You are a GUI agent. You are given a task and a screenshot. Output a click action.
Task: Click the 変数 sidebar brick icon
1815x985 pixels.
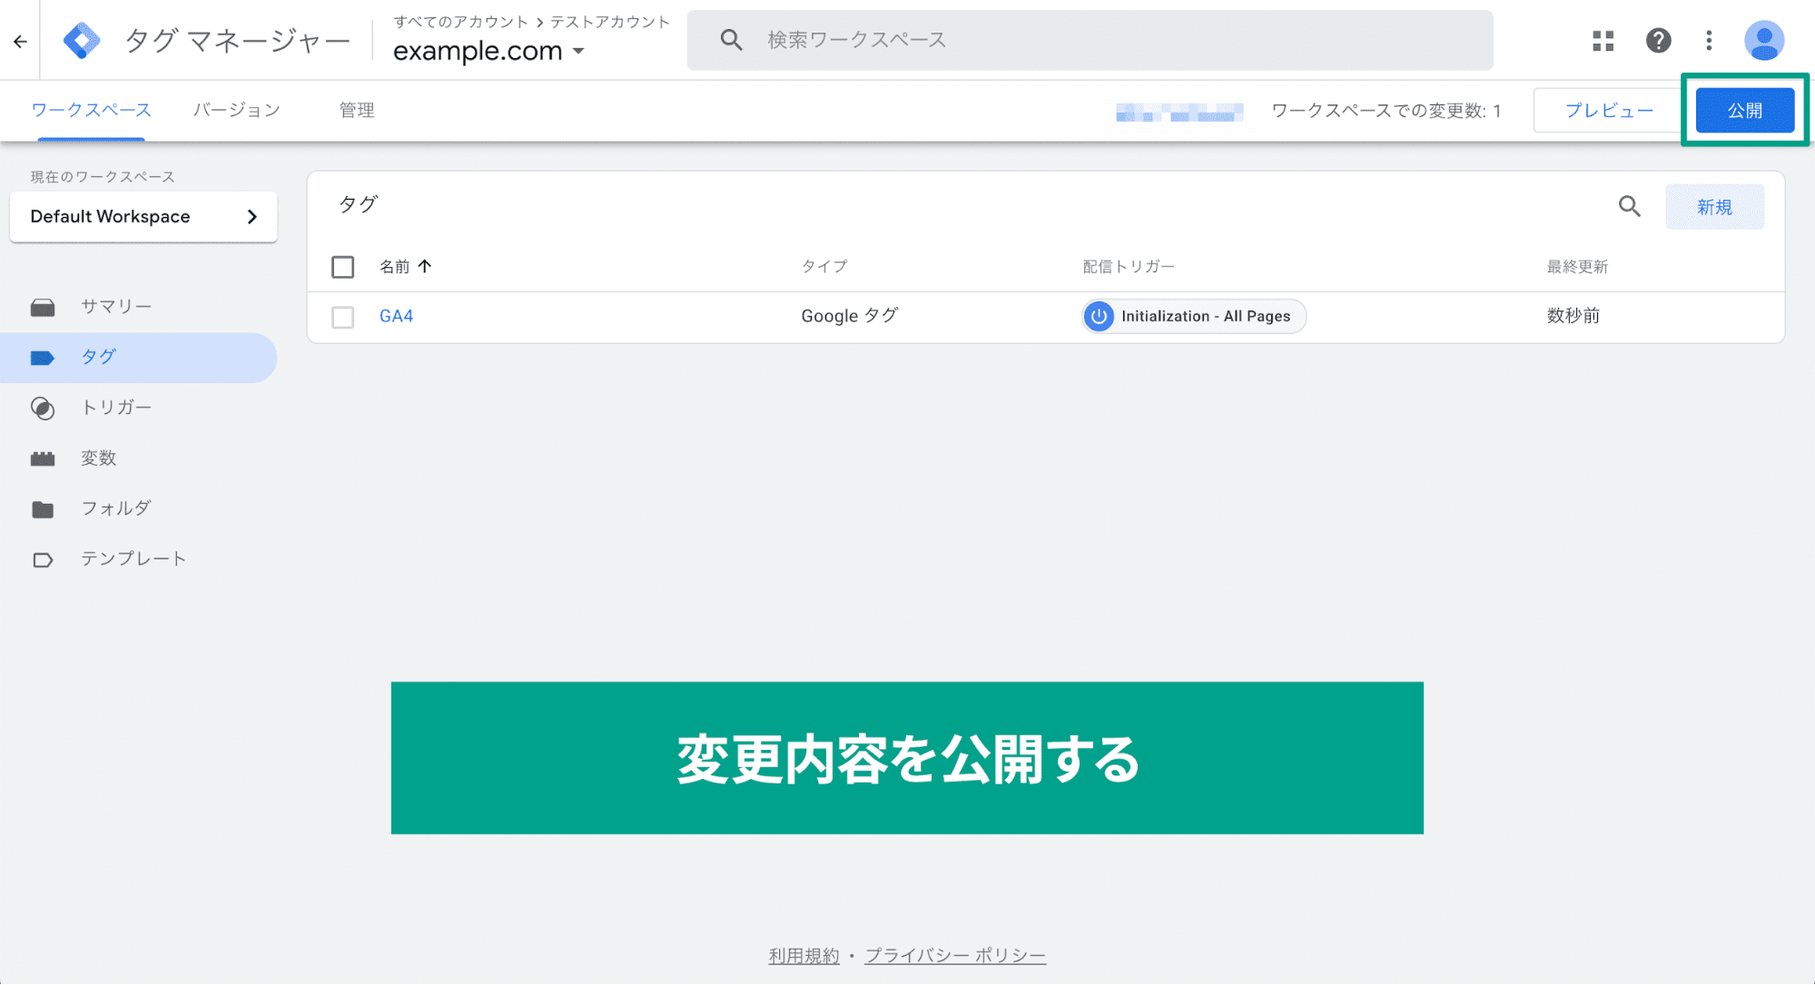pyautogui.click(x=43, y=458)
